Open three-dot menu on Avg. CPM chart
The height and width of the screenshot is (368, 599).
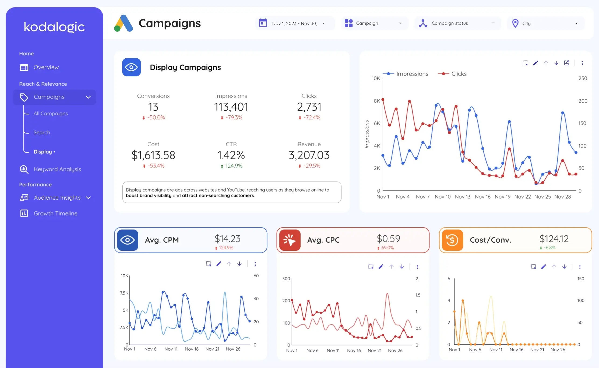coord(255,264)
